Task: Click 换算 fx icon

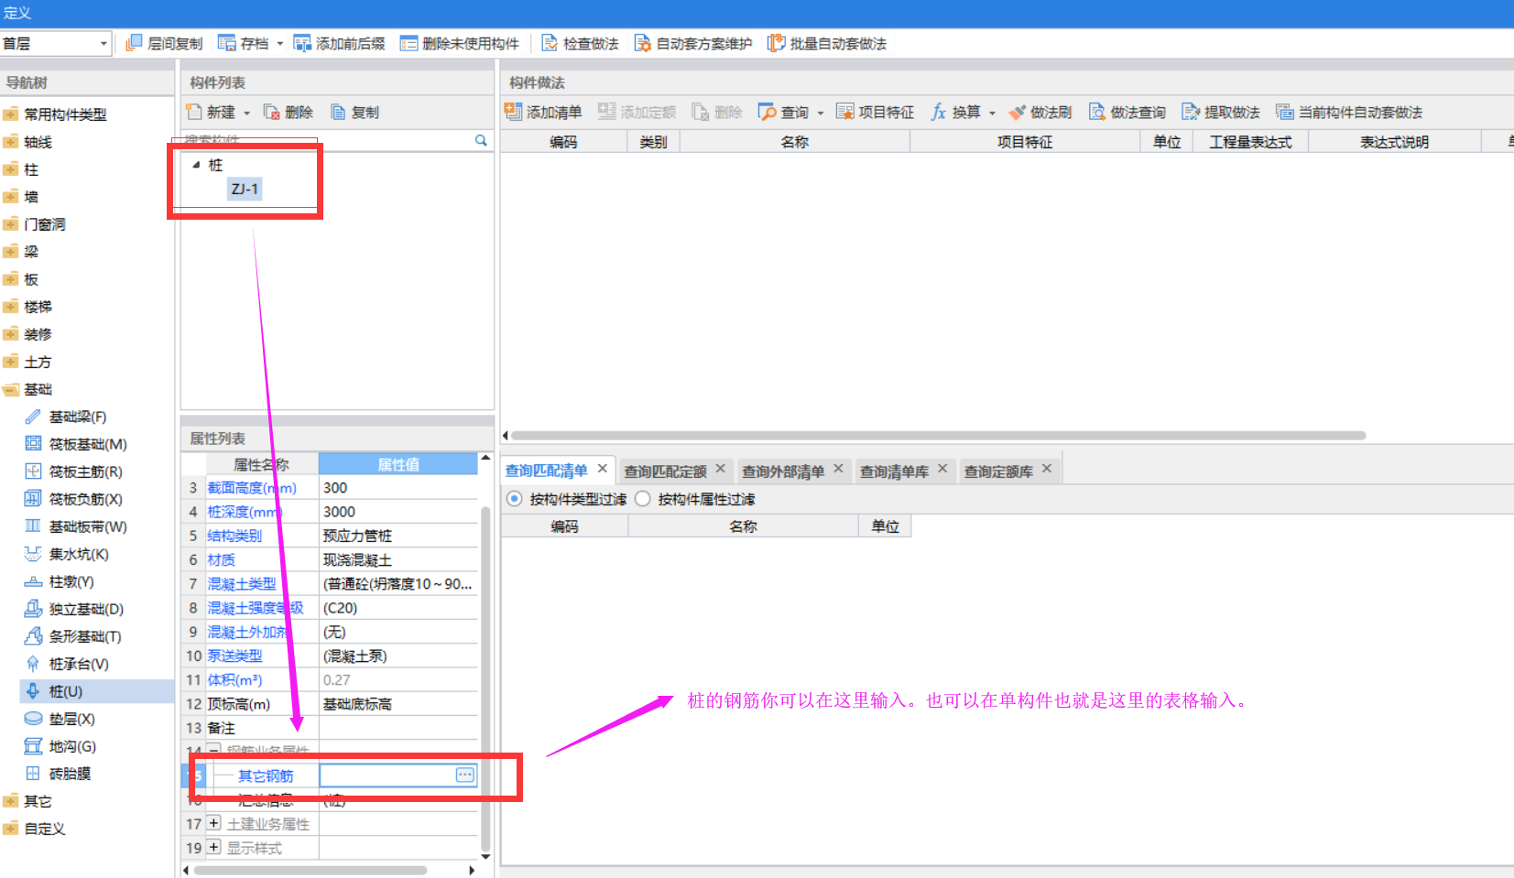Action: click(x=939, y=112)
